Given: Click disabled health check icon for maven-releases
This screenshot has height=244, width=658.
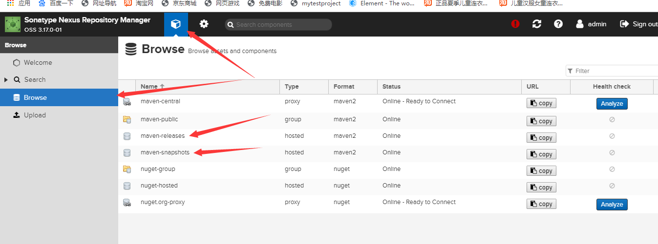Looking at the screenshot, I should click(612, 136).
